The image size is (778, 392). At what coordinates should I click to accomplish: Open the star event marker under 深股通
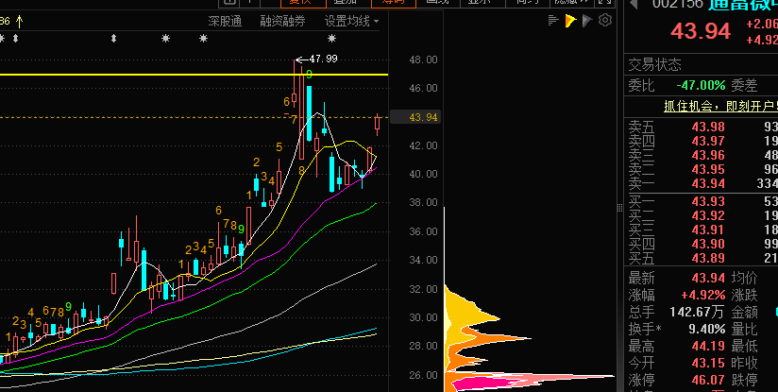(x=203, y=38)
